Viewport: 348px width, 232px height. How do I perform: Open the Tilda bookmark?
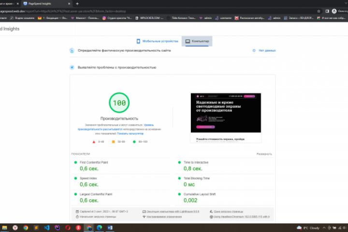tap(181, 18)
